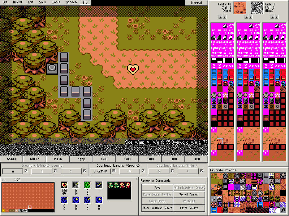This screenshot has width=289, height=216.
Task: Toggle the checkbox beside layer 5
Action: (172, 171)
